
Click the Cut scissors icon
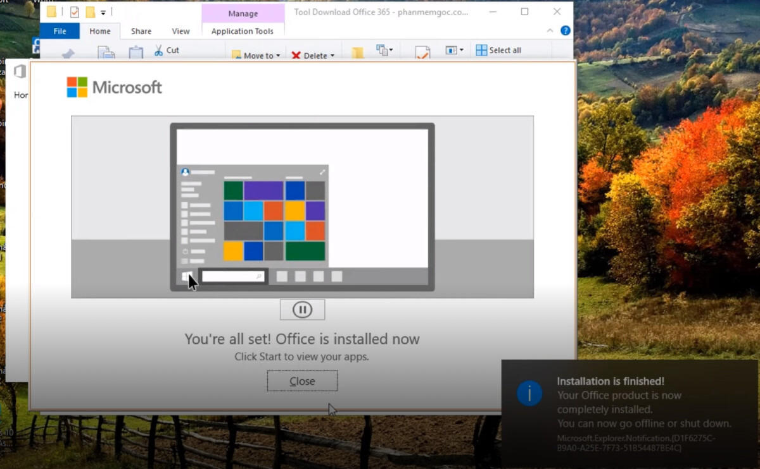click(158, 50)
